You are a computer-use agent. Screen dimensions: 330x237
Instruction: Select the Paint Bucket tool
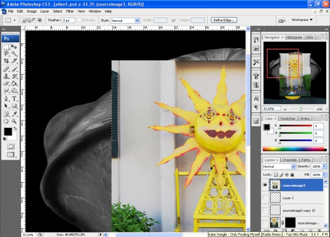click(14, 83)
